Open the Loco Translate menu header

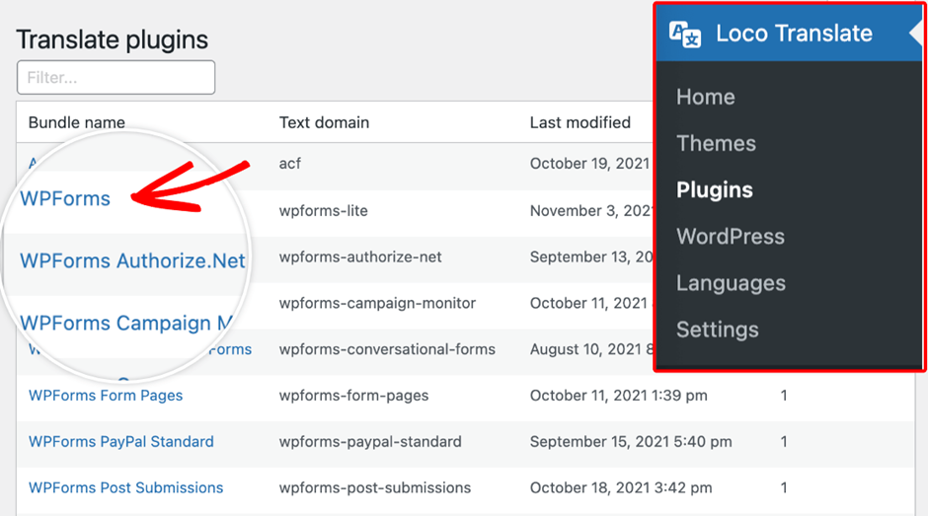tap(794, 34)
